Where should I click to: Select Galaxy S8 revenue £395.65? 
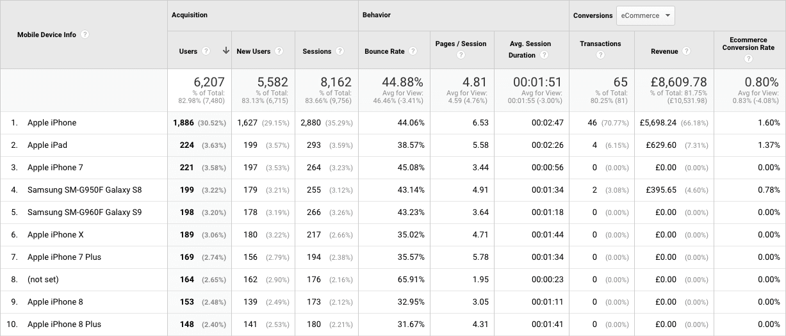click(x=661, y=190)
